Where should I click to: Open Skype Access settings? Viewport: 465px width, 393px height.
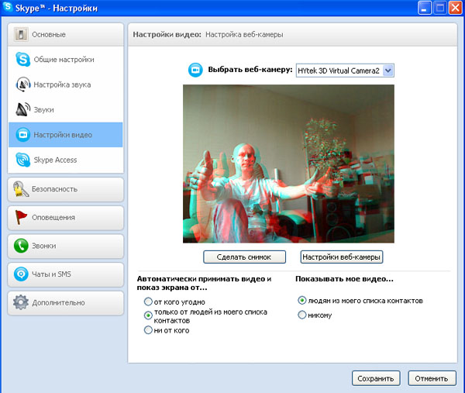(x=66, y=160)
